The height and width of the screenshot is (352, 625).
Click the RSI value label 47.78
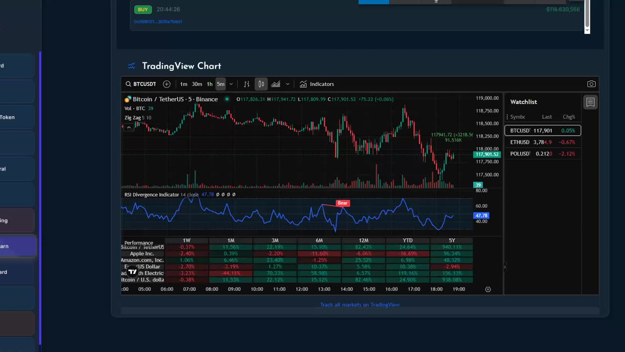coord(481,216)
